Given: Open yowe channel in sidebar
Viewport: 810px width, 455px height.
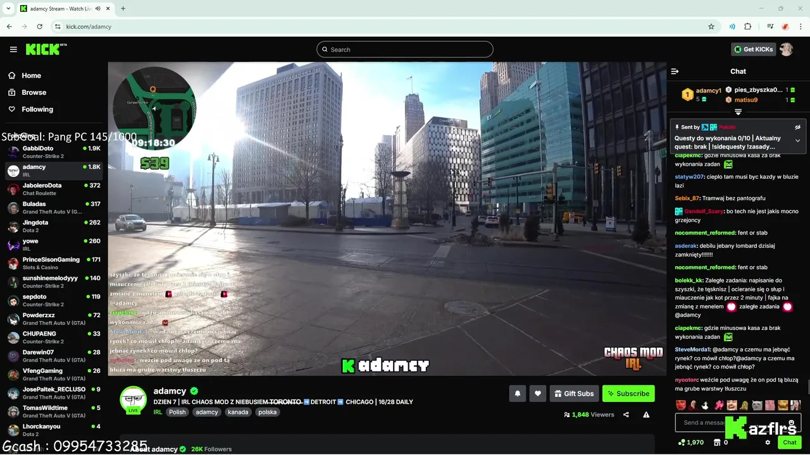Looking at the screenshot, I should click(x=54, y=245).
